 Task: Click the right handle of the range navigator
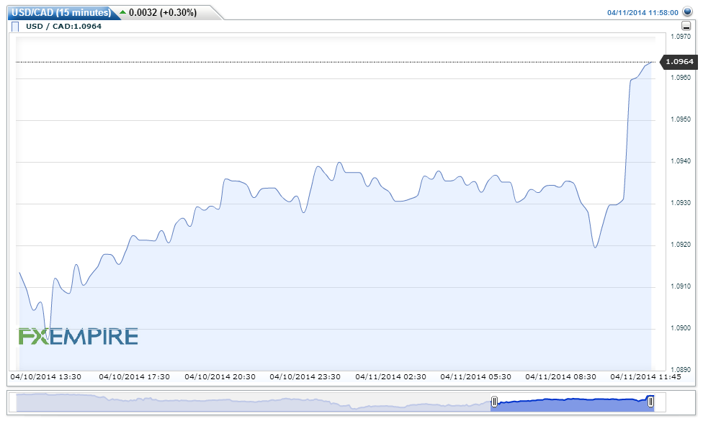650,402
